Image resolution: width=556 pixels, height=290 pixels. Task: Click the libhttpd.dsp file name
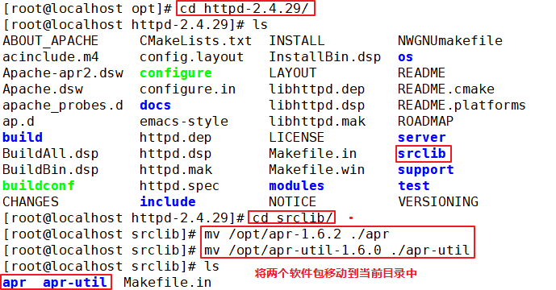(316, 106)
